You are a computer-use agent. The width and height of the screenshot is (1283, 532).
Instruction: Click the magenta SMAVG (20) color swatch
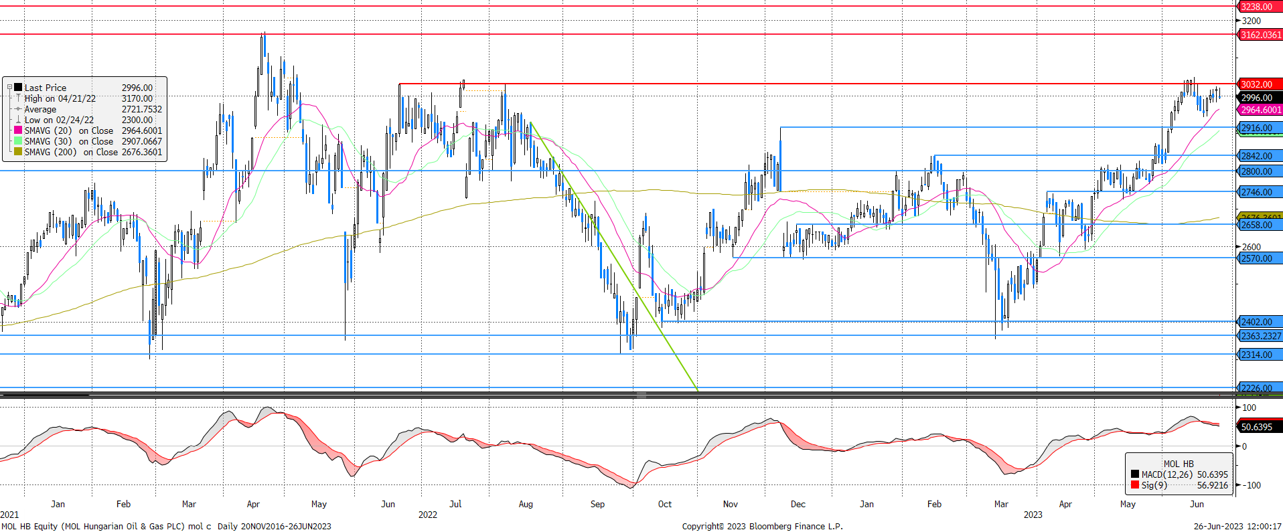[18, 130]
